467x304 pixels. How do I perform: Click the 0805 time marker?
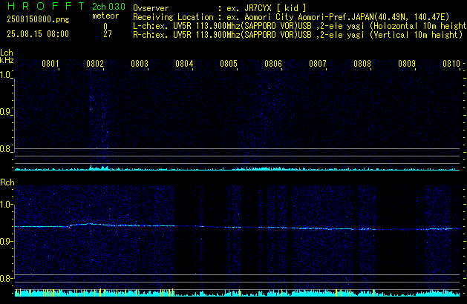(229, 64)
